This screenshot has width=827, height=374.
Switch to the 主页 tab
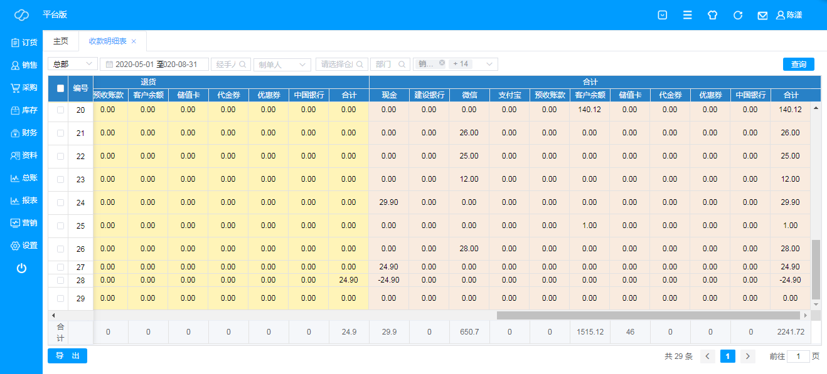click(61, 41)
